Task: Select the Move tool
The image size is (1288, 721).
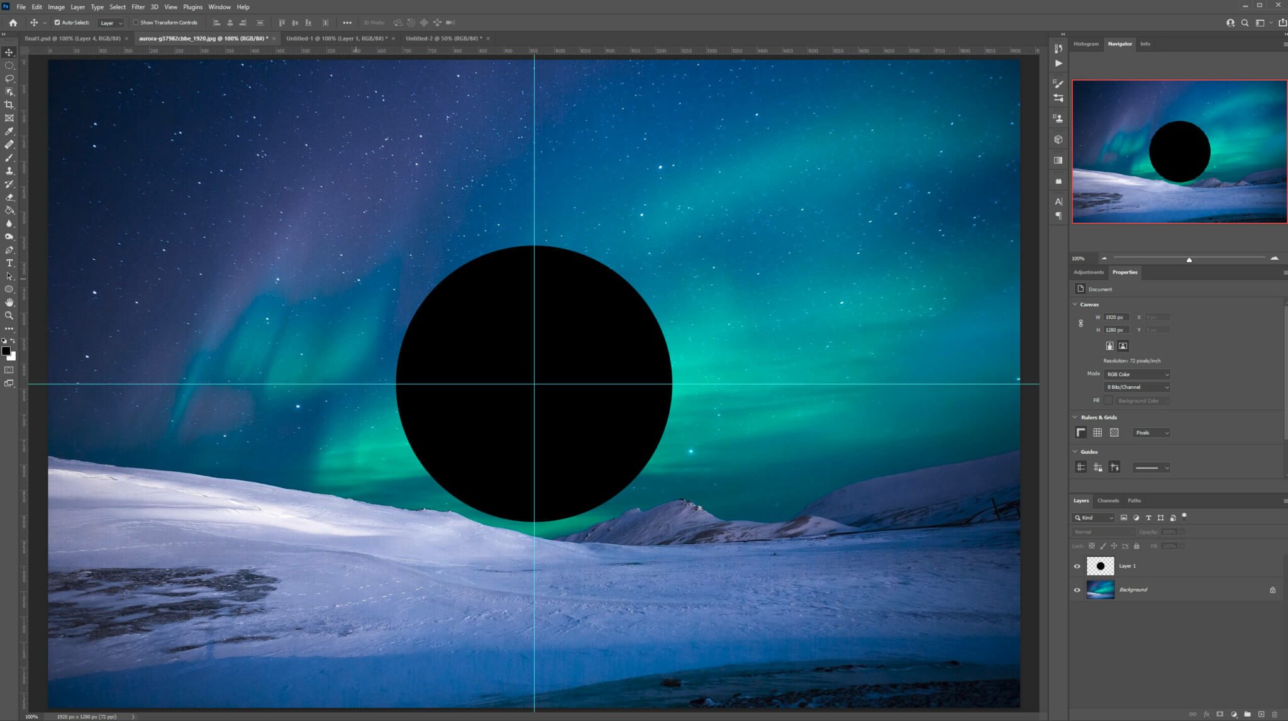Action: (9, 52)
